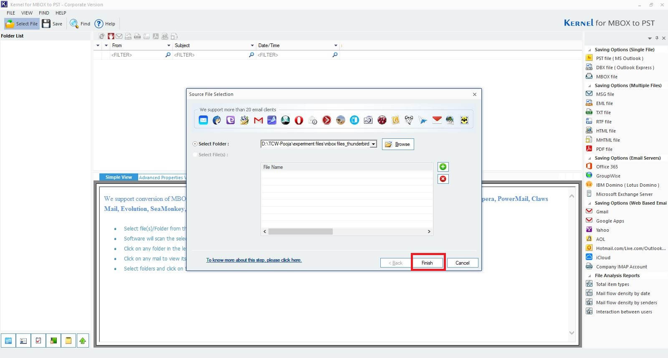Click the preview pane scroll-down arrow
Image resolution: width=668 pixels, height=358 pixels.
pos(572,333)
